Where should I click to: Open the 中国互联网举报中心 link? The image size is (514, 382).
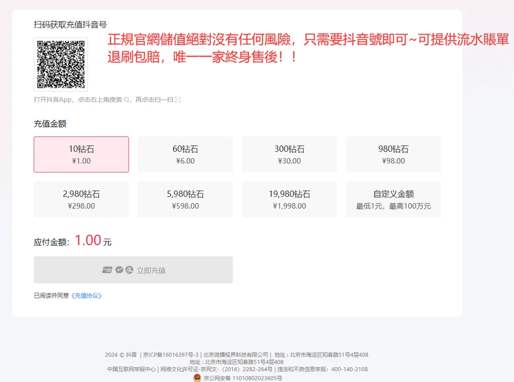(x=131, y=369)
